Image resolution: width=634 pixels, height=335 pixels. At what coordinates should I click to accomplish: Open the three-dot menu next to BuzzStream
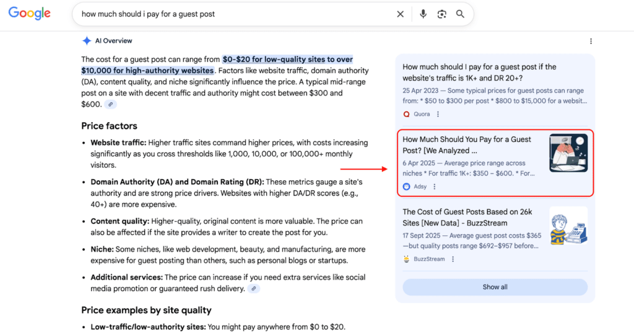click(453, 259)
